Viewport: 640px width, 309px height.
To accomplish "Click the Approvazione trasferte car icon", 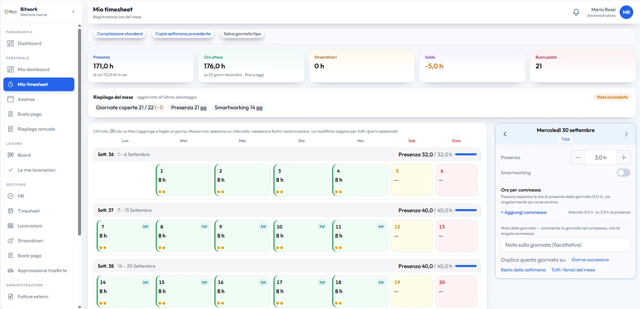I will point(11,271).
